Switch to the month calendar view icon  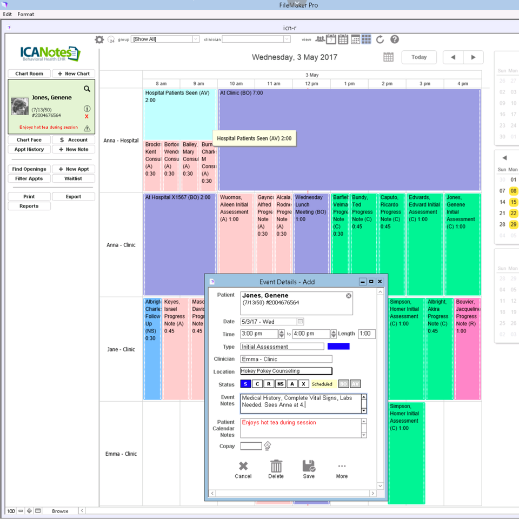[343, 39]
